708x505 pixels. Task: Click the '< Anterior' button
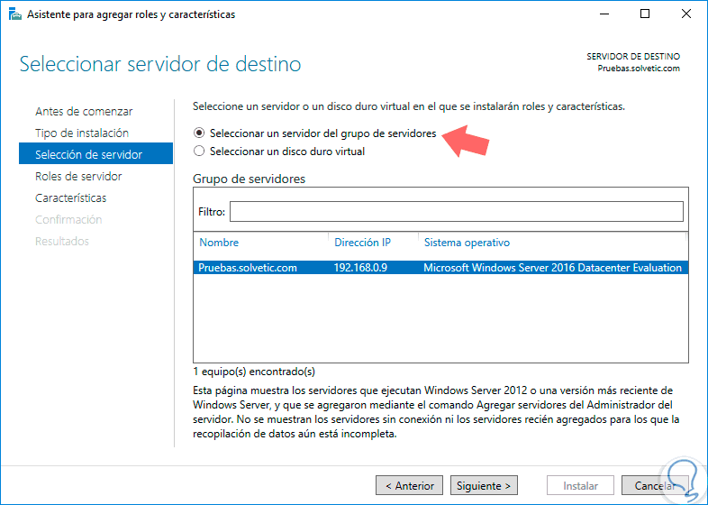pyautogui.click(x=409, y=485)
